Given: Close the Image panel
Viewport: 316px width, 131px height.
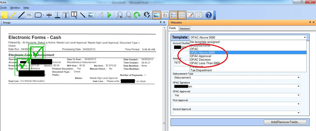Looking at the screenshot, I should coord(164,22).
